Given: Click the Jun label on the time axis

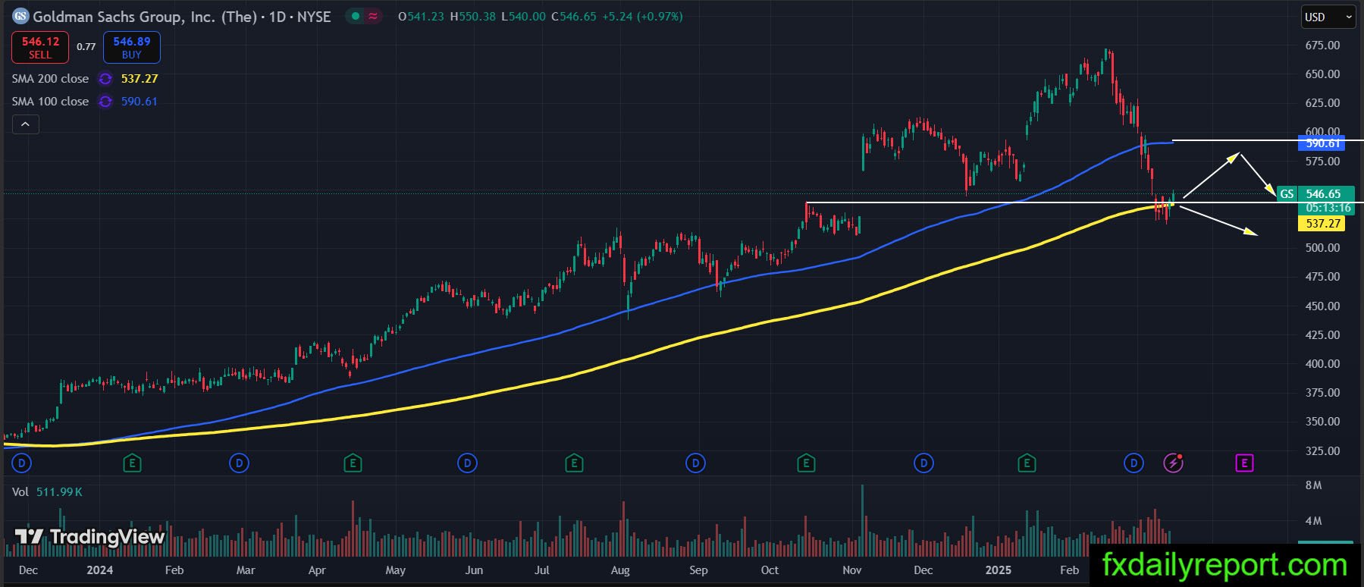Looking at the screenshot, I should click(474, 570).
